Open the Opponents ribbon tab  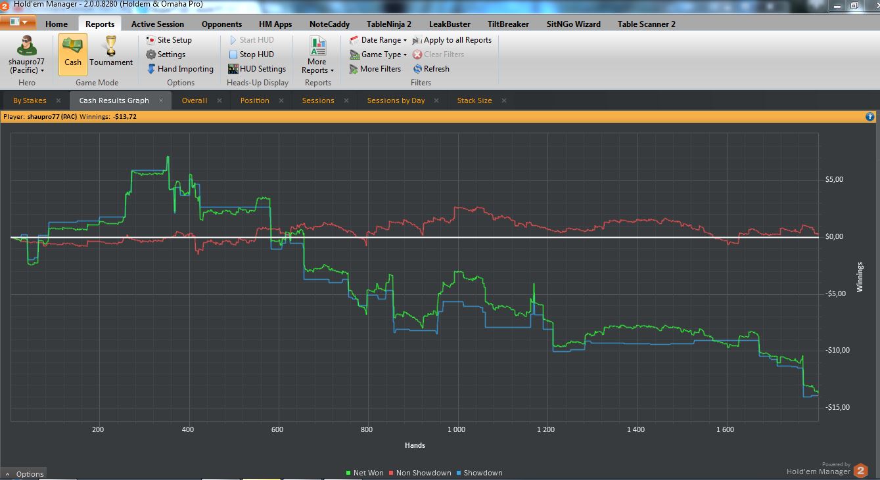(221, 24)
